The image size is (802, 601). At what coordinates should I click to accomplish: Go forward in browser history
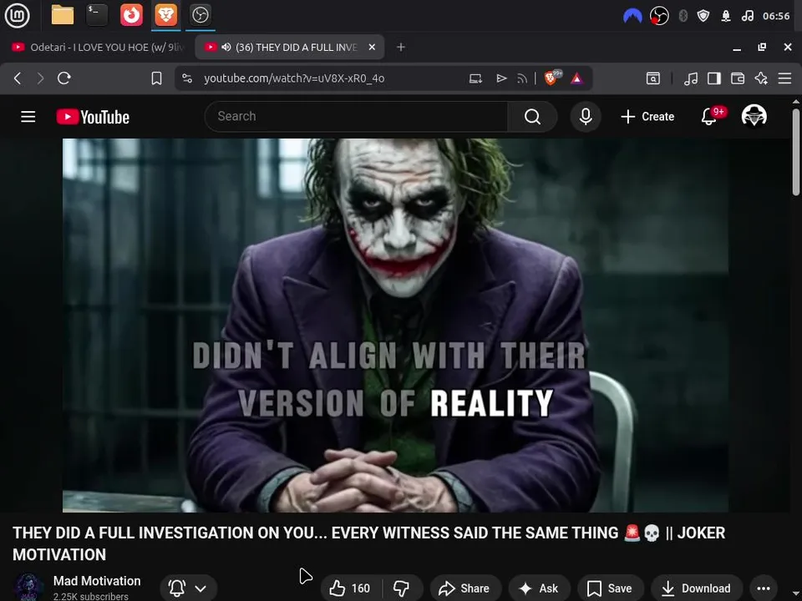coord(40,78)
